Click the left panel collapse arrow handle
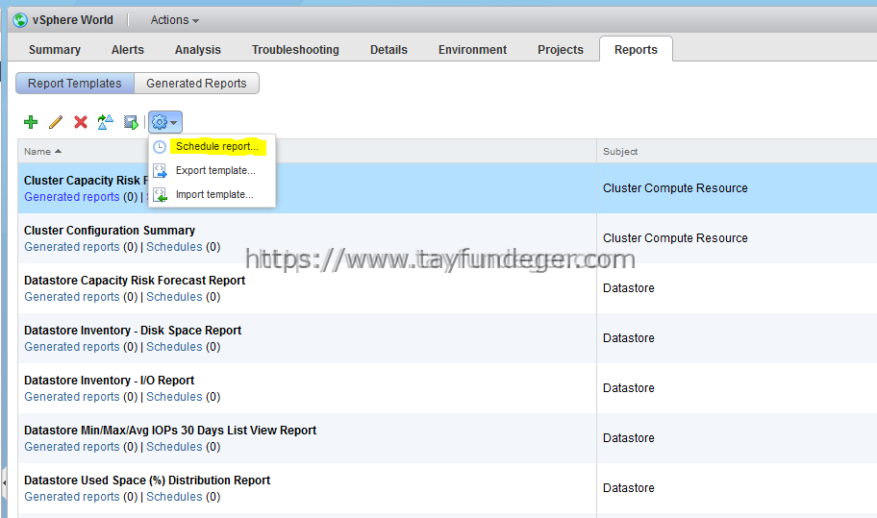The height and width of the screenshot is (518, 877). click(4, 481)
